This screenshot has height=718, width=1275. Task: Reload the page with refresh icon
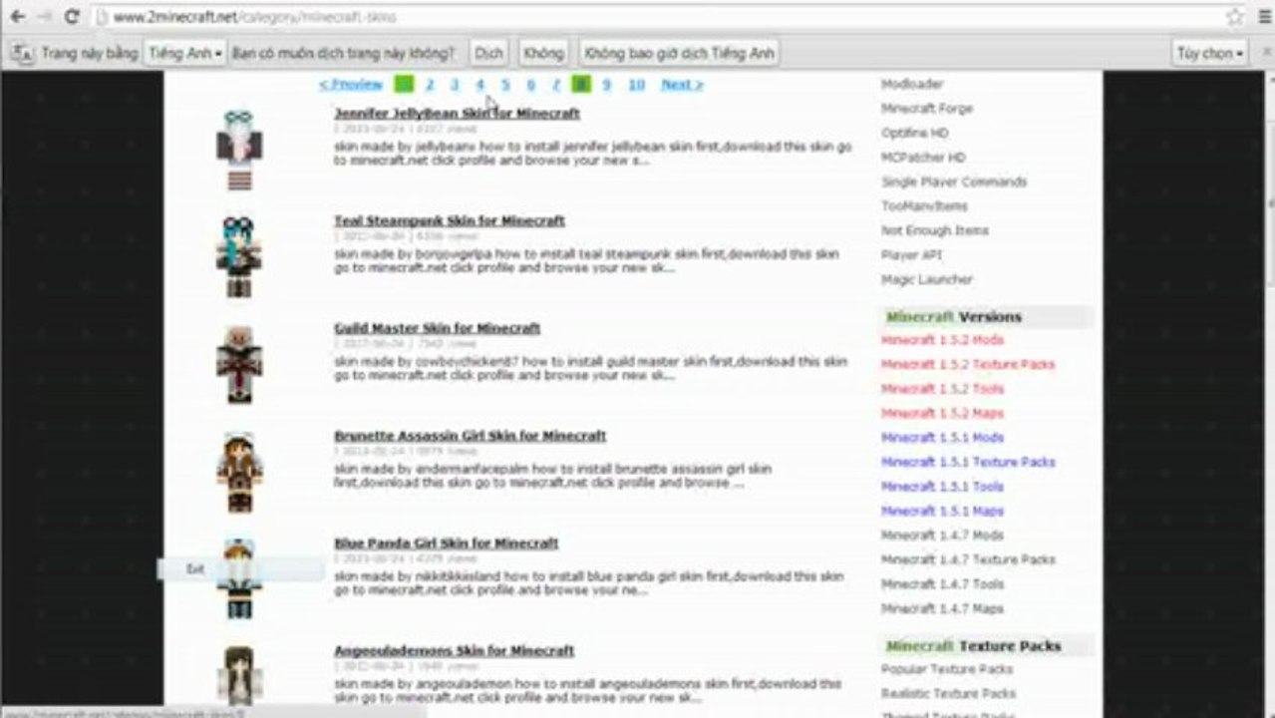(72, 17)
